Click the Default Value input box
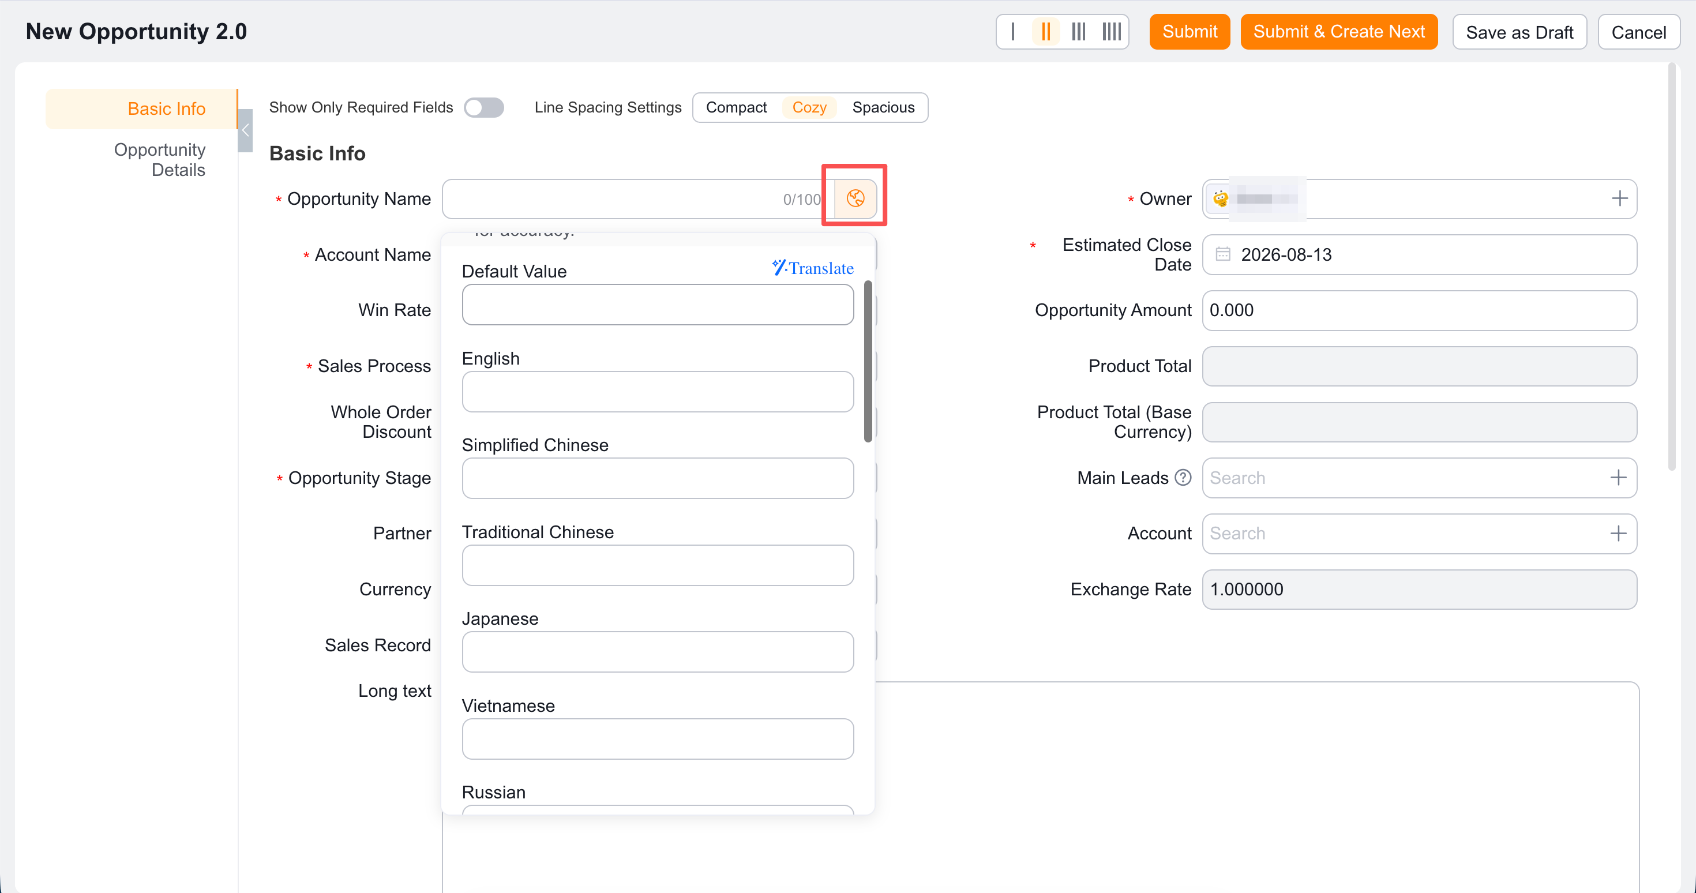Viewport: 1696px width, 893px height. pos(658,304)
